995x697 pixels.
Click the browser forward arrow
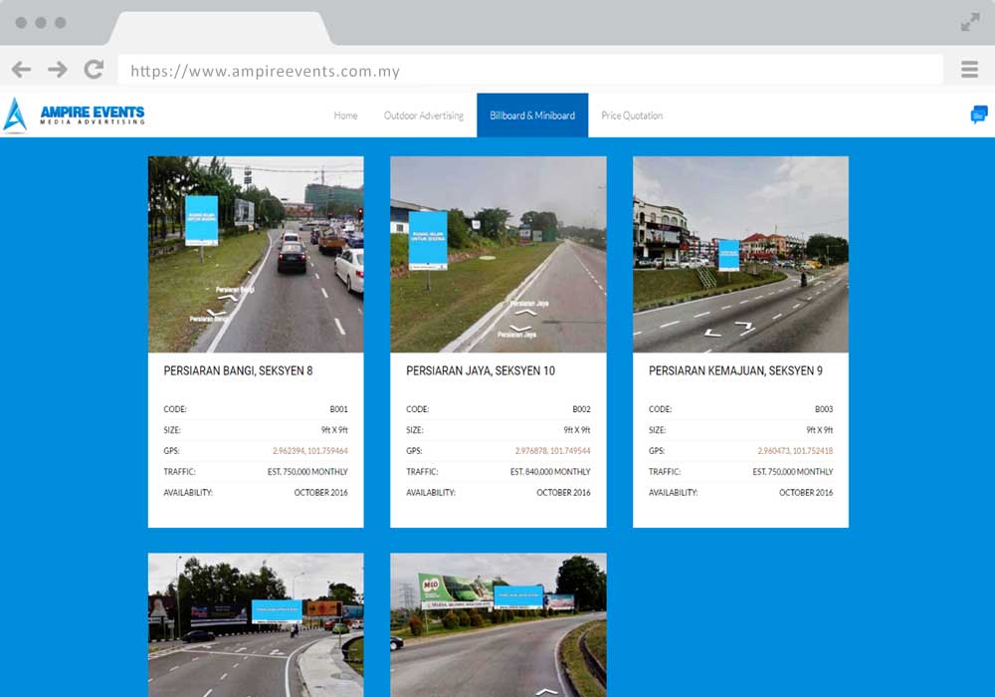click(x=57, y=69)
